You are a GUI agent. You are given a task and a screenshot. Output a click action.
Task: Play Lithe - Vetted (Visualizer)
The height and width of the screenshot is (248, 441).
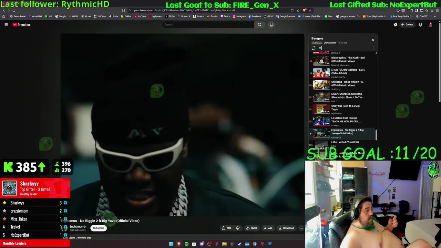pos(342,144)
